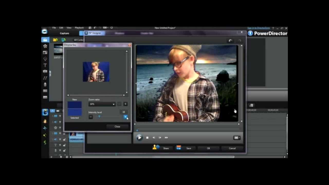Viewport: 329px width, 185px height.
Task: Increase intensity level with plus button
Action: point(125,117)
